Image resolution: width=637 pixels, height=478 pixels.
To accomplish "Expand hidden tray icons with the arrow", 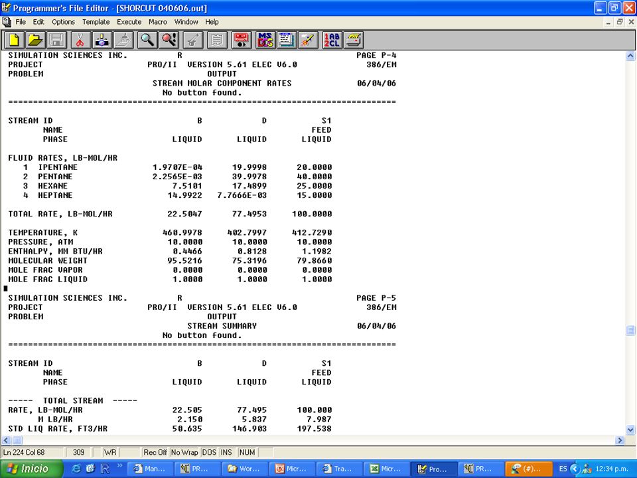I will (x=575, y=469).
